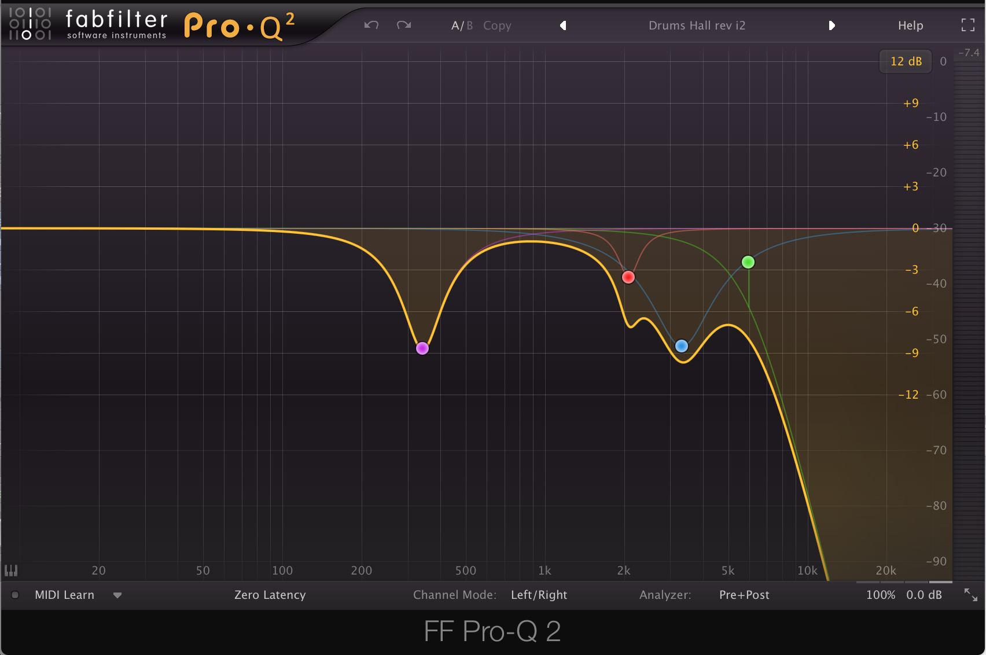Open the Analyzer Pre+Post settings
The height and width of the screenshot is (655, 986).
click(x=744, y=595)
